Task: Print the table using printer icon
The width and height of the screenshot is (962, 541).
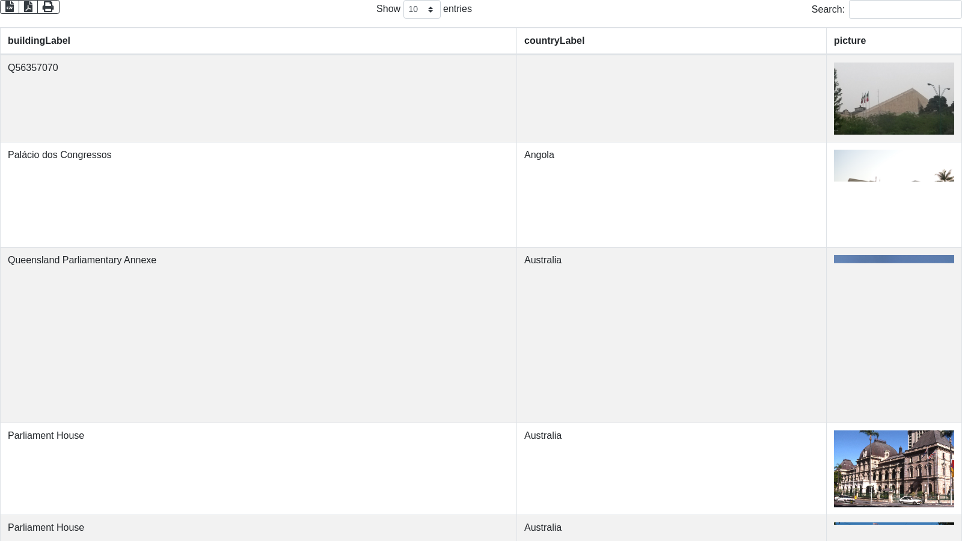Action: tap(48, 7)
